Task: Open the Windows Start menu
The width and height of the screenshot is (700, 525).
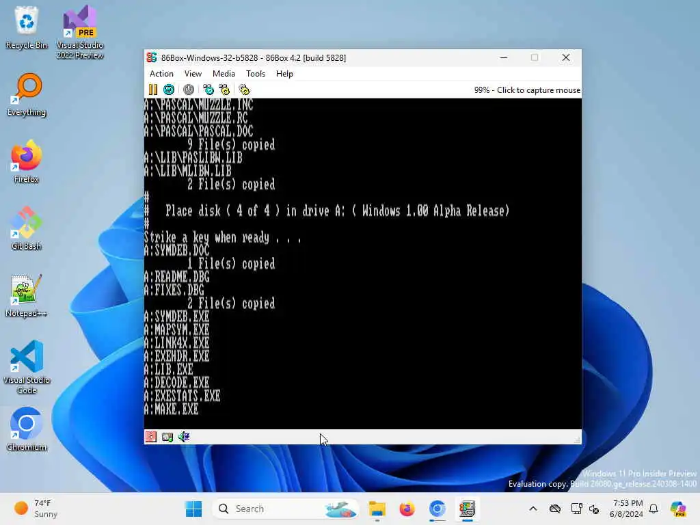Action: coord(193,509)
